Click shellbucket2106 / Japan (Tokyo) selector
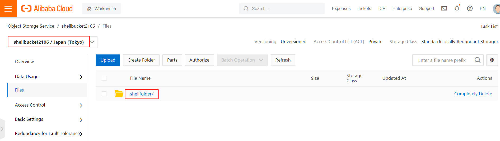 (49, 42)
